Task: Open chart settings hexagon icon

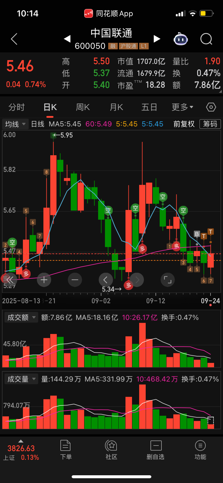Action: [211, 107]
